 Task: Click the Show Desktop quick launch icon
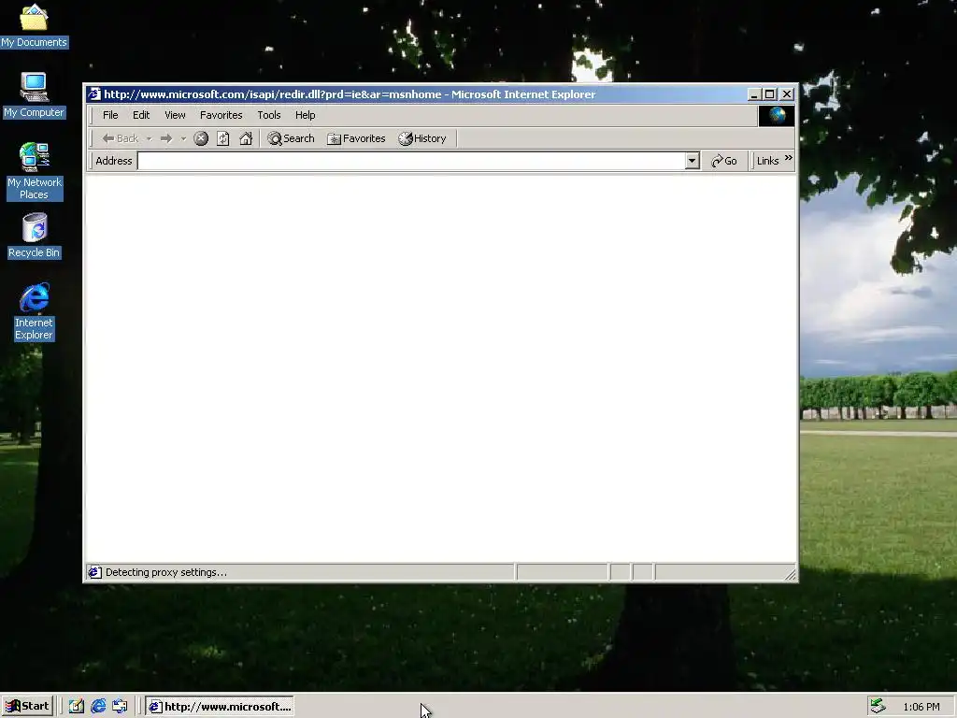(x=77, y=707)
